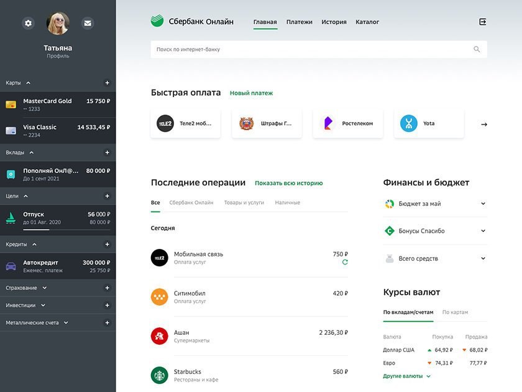Click the Ашан red icon
Image resolution: width=522 pixels, height=392 pixels.
pos(160,336)
